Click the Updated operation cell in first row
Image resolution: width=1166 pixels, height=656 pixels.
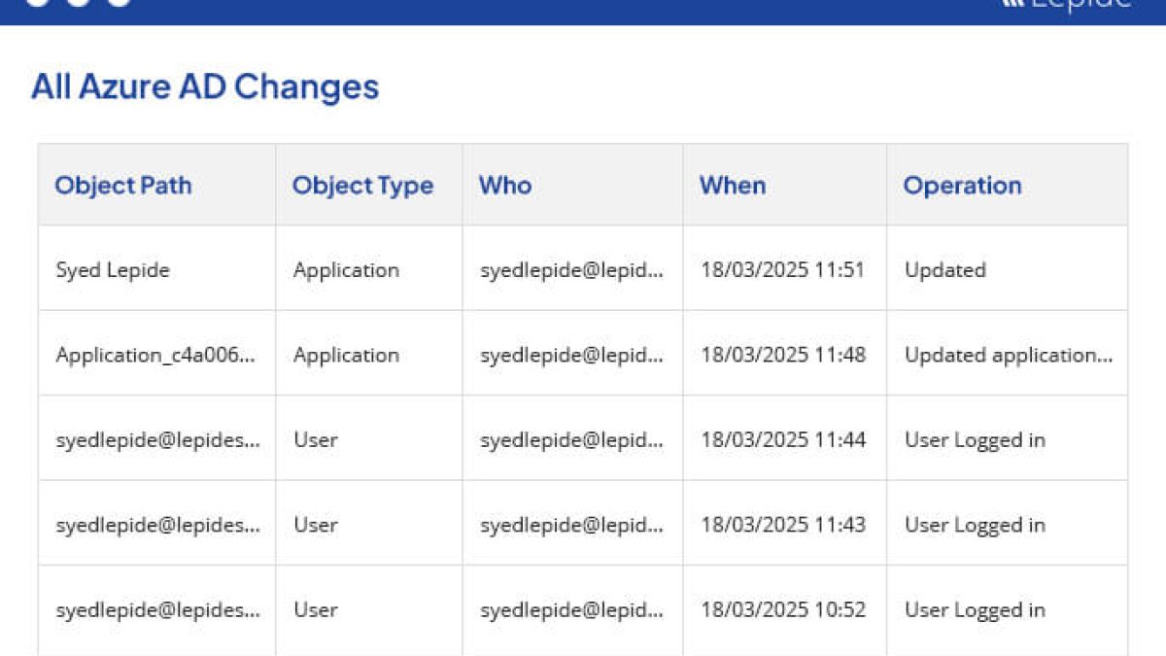pos(945,270)
